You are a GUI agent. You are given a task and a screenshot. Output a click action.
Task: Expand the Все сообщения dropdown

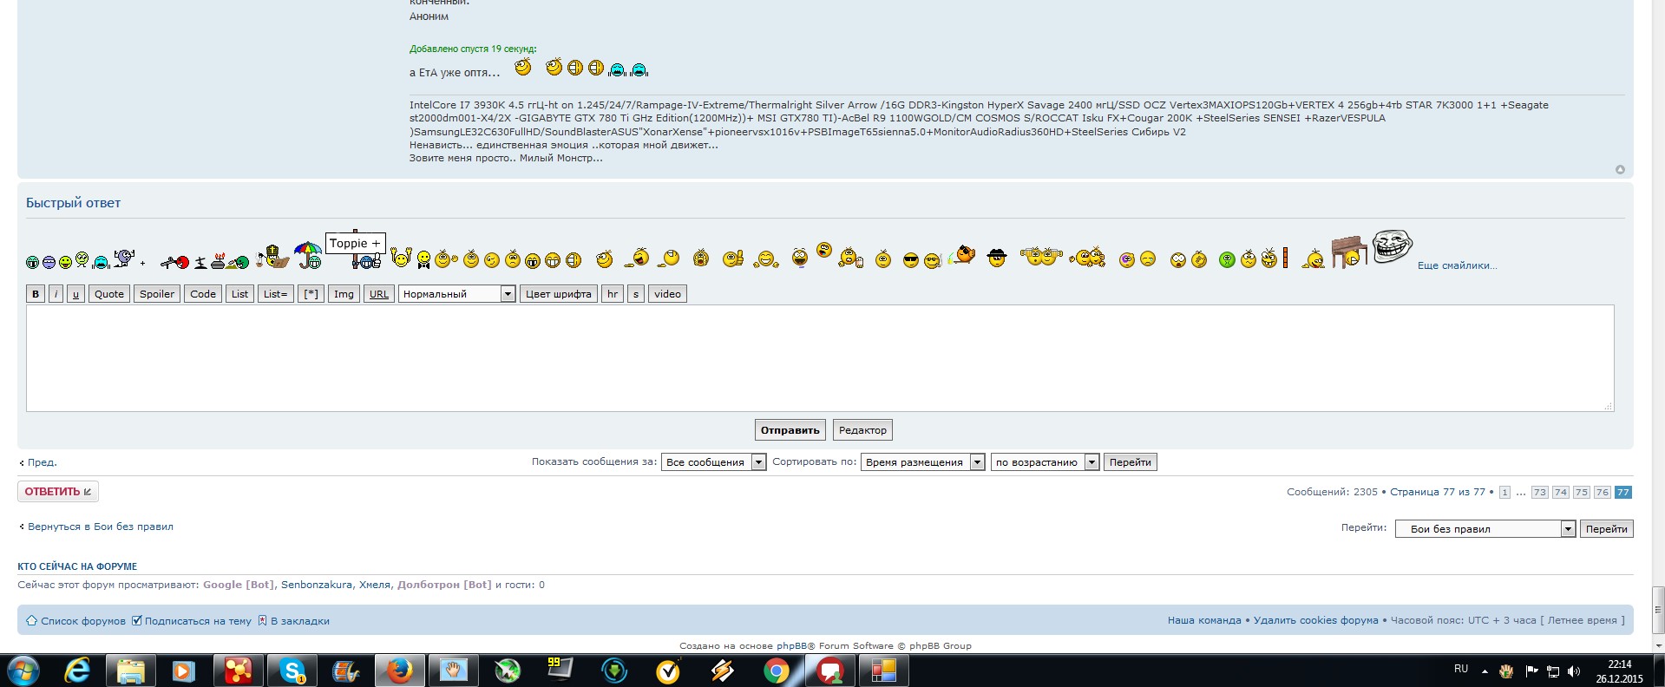[713, 462]
